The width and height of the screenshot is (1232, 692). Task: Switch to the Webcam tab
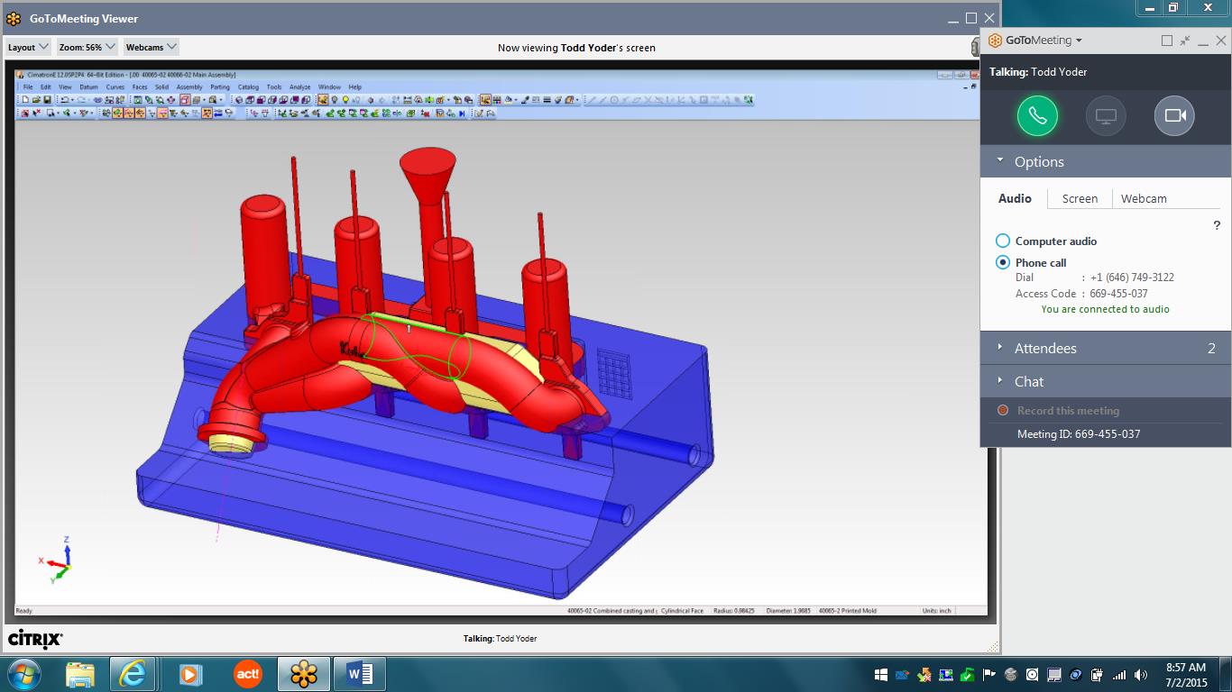[1144, 198]
